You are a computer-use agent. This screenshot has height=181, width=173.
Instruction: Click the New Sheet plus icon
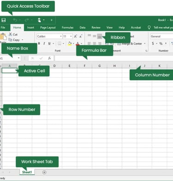44,172
